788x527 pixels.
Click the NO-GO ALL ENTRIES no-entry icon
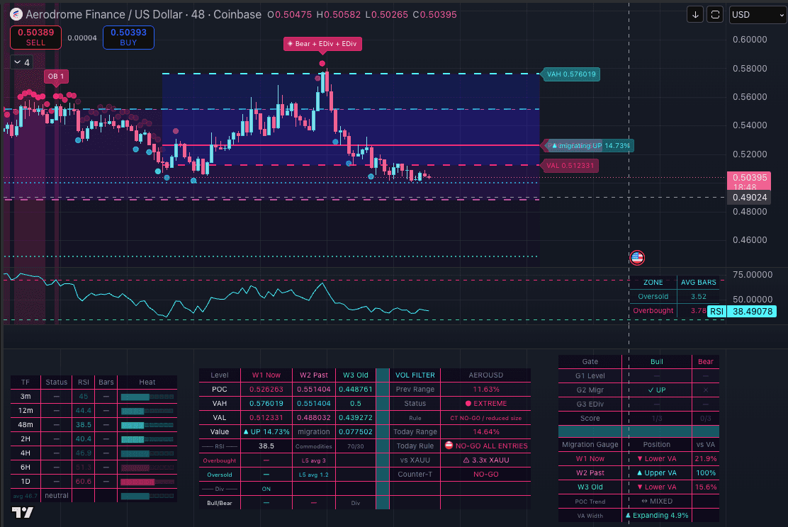[x=449, y=445]
